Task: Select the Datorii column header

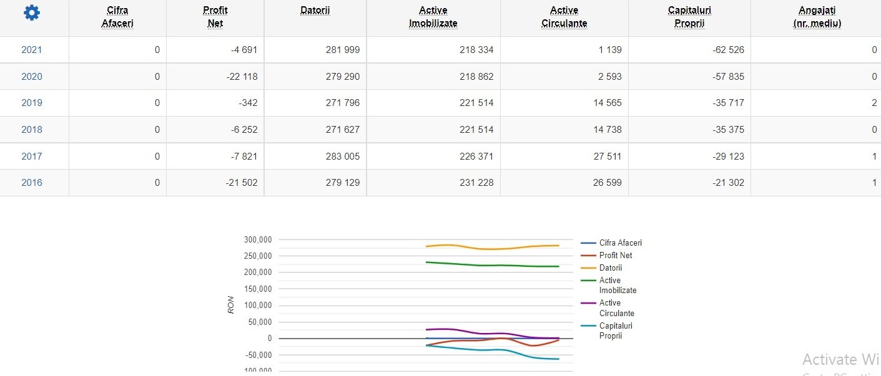Action: [x=315, y=11]
